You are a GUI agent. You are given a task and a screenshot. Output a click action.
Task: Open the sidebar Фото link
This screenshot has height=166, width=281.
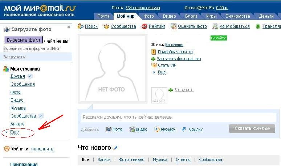tap(16, 92)
